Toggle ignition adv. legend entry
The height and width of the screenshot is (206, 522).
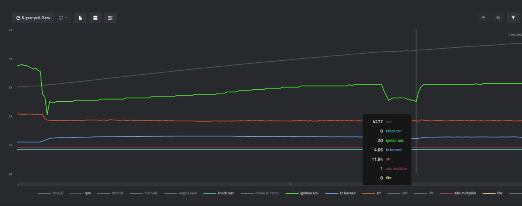[309, 193]
